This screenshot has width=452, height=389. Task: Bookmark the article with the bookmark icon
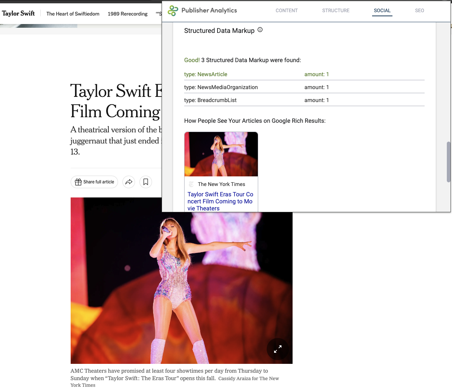pos(146,182)
